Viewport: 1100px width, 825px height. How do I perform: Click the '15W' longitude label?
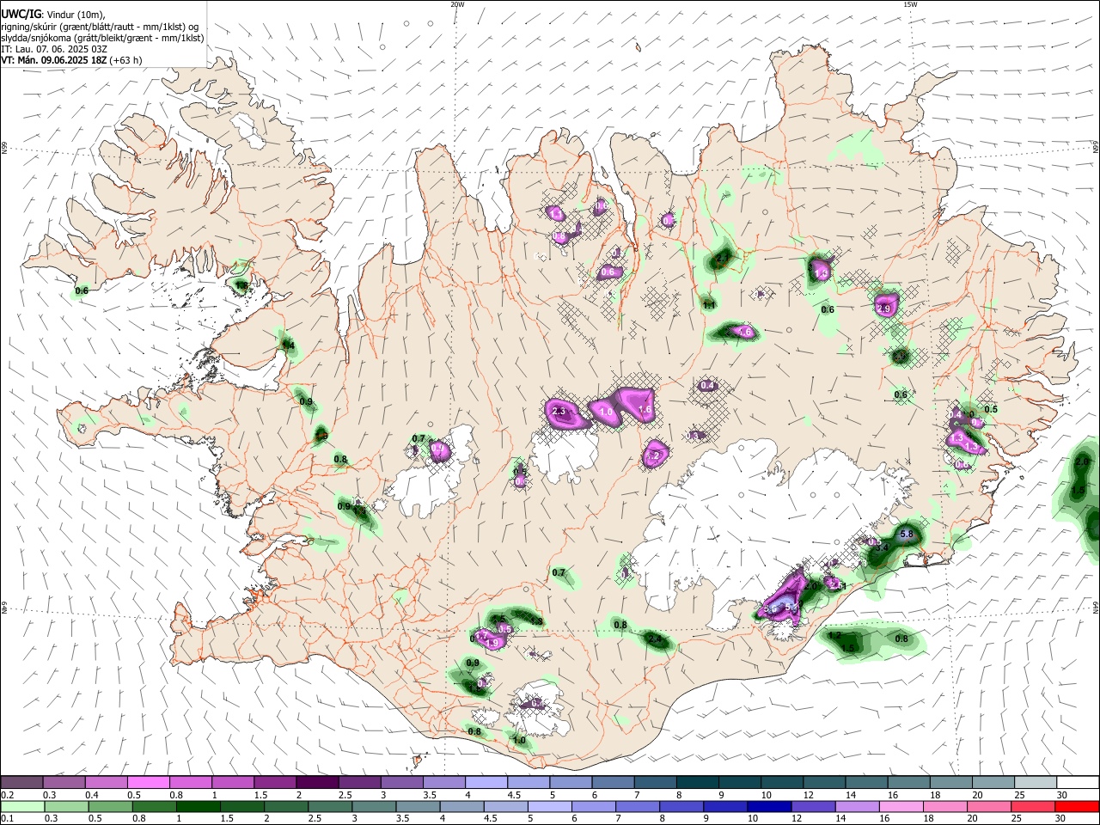tap(910, 4)
